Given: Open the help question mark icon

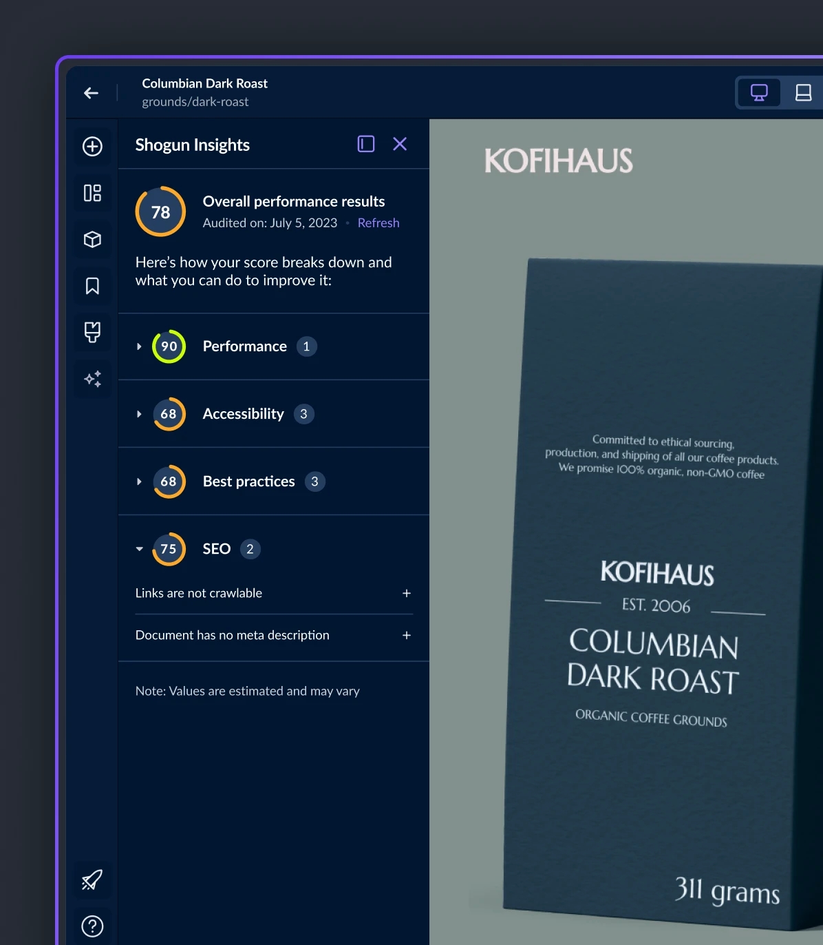Looking at the screenshot, I should coord(92,926).
